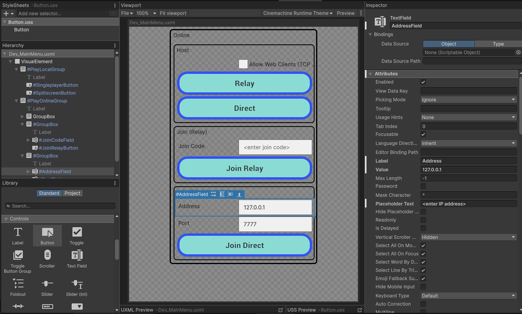522x314 pixels.
Task: Uncheck the Enabled checkbox
Action: coord(423,82)
